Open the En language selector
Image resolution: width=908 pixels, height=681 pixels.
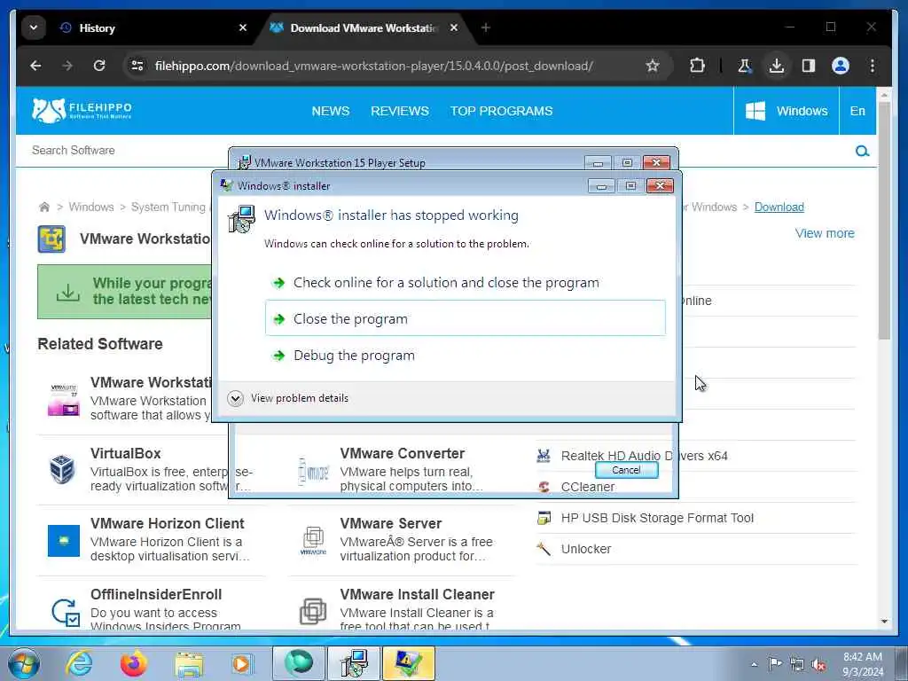coord(857,111)
